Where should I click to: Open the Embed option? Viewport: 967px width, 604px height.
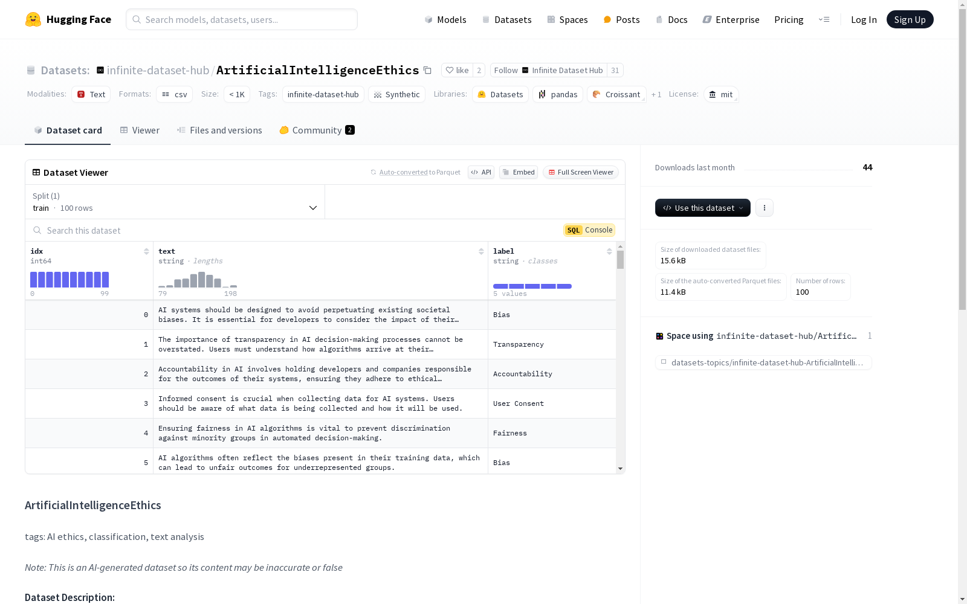coord(519,172)
